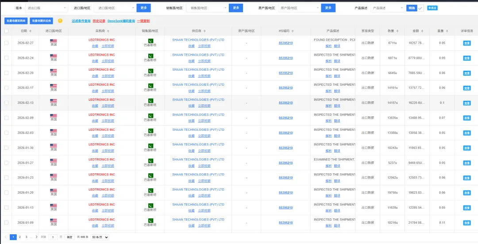Click the 确定 page jump button

click(69, 237)
